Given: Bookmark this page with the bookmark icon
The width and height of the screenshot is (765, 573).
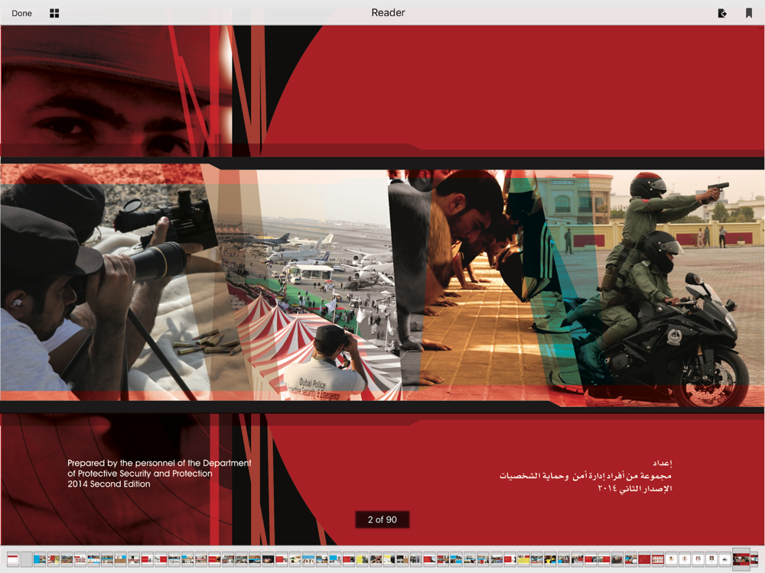Looking at the screenshot, I should click(749, 13).
